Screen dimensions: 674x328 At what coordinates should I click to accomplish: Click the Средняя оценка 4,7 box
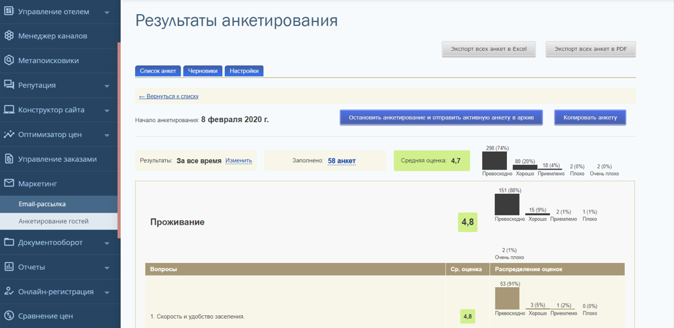tap(432, 160)
